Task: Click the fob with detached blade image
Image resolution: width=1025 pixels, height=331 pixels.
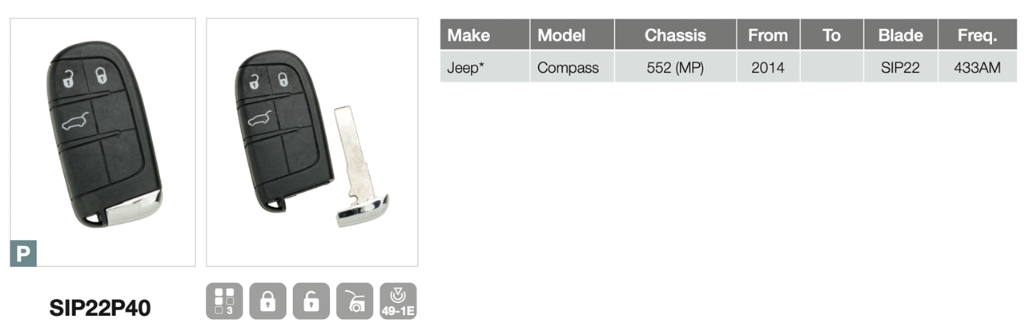Action: [312, 142]
